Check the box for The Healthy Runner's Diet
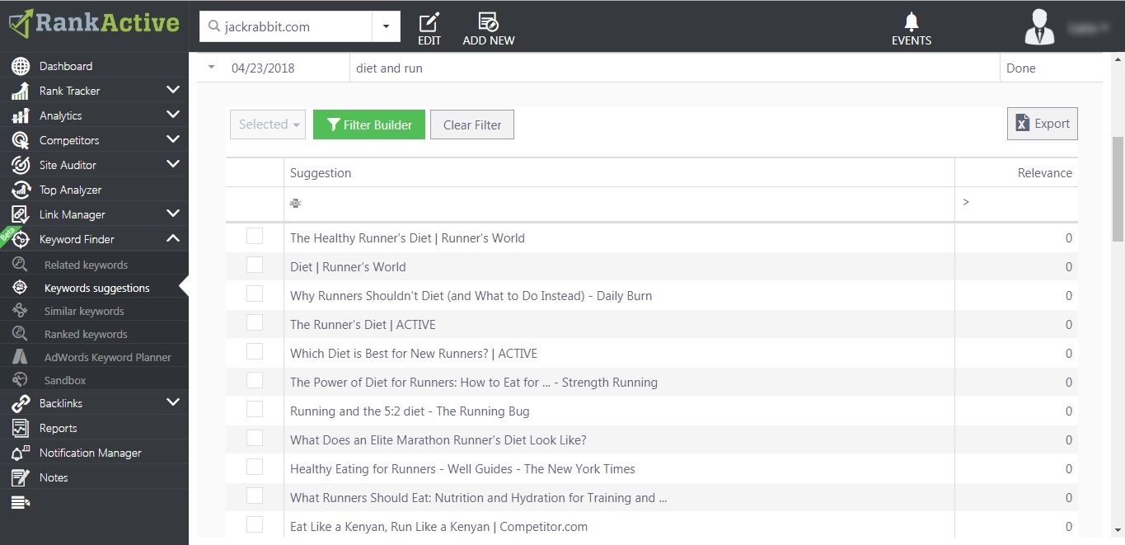Screen dimensions: 1125x545 point(255,237)
